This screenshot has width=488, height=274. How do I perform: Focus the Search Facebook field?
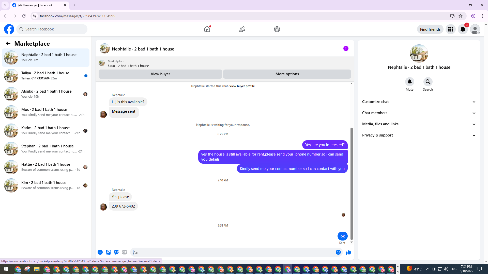coord(52,29)
